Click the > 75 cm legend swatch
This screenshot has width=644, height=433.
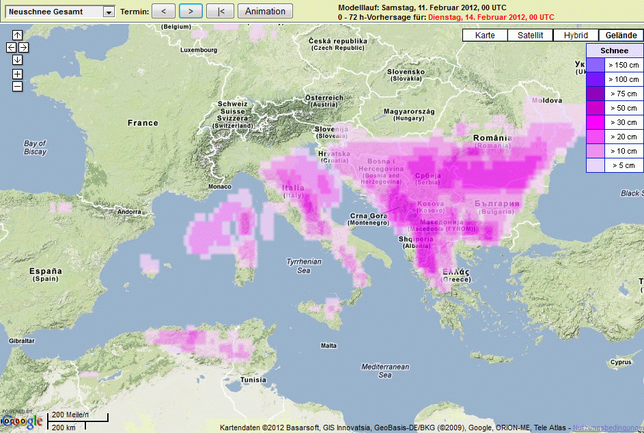[596, 94]
